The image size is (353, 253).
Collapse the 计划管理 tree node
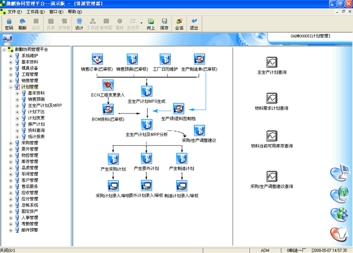click(11, 87)
